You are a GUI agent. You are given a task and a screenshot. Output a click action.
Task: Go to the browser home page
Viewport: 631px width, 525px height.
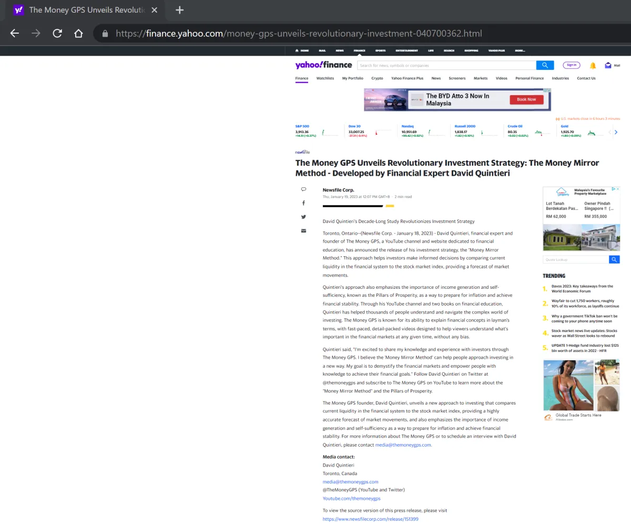[x=78, y=33]
